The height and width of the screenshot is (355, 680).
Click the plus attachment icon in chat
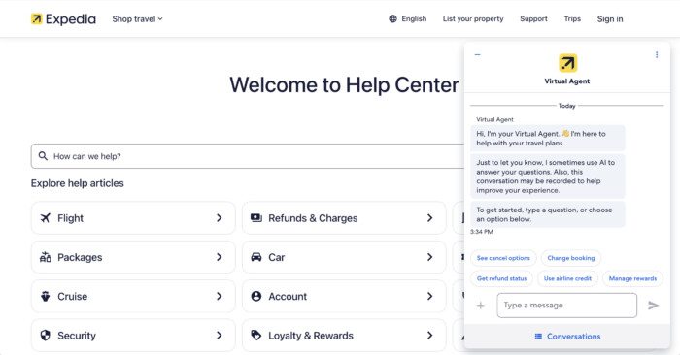pos(481,306)
